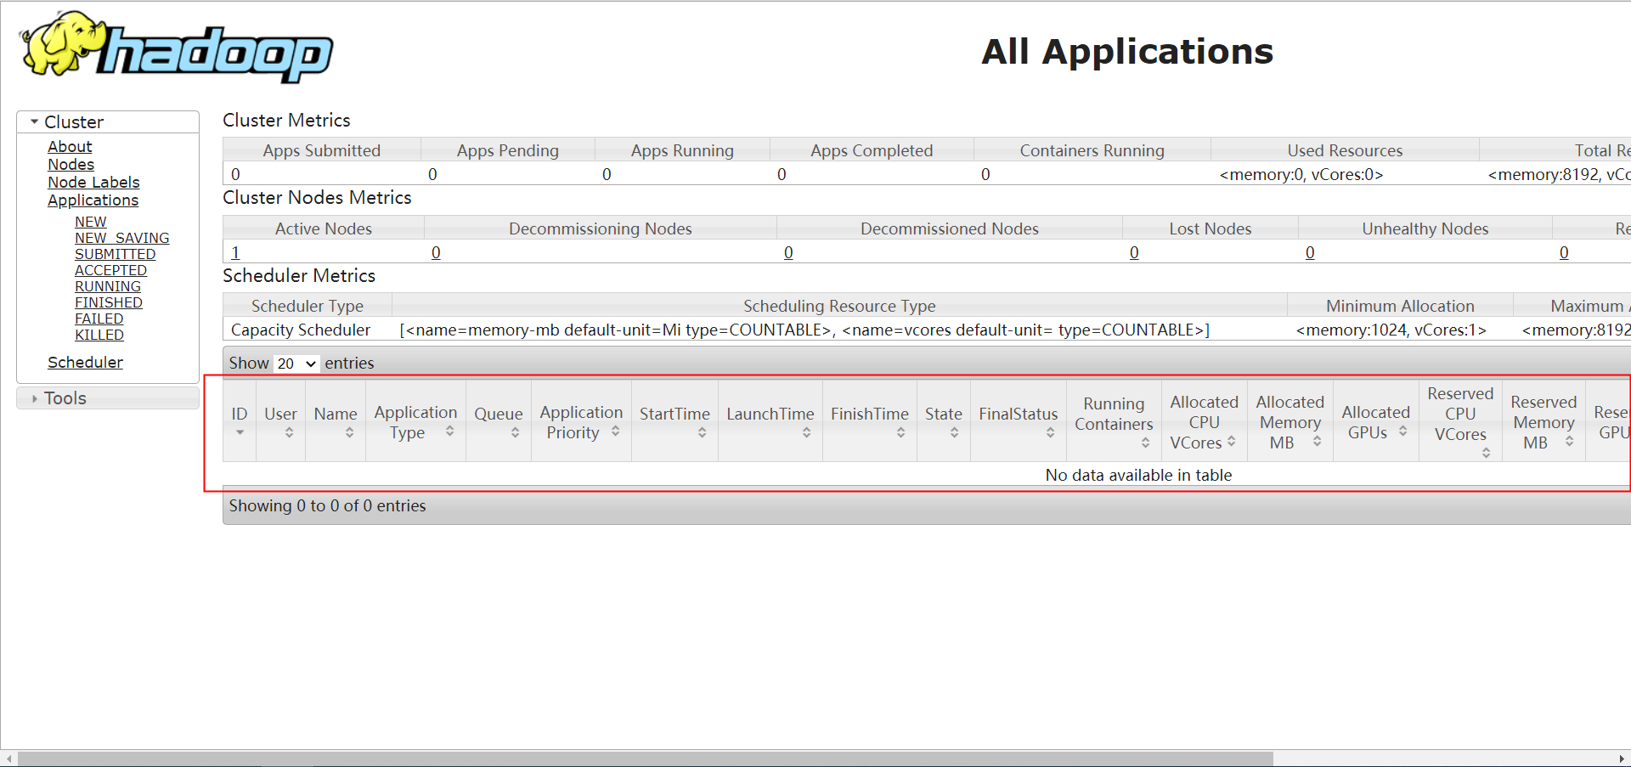Click '<memory:0, vCores:0>' used resources value
Image resolution: width=1631 pixels, height=767 pixels.
[x=1301, y=174]
